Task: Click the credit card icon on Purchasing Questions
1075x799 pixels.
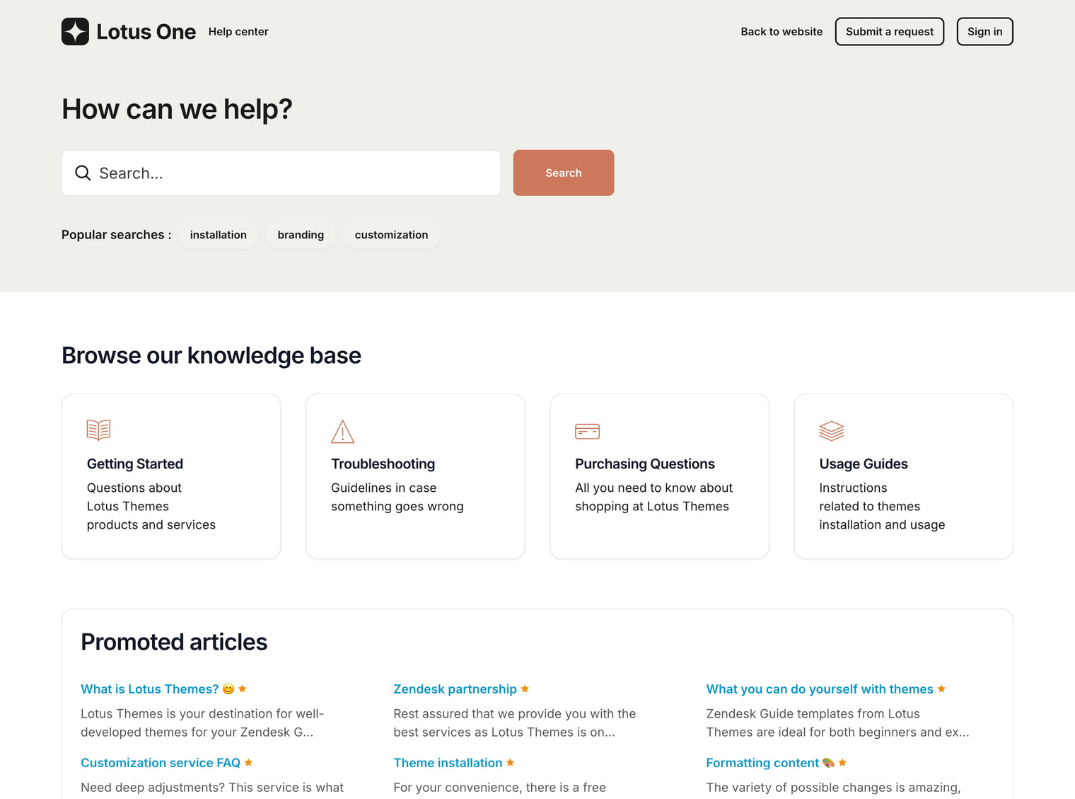Action: click(x=587, y=431)
